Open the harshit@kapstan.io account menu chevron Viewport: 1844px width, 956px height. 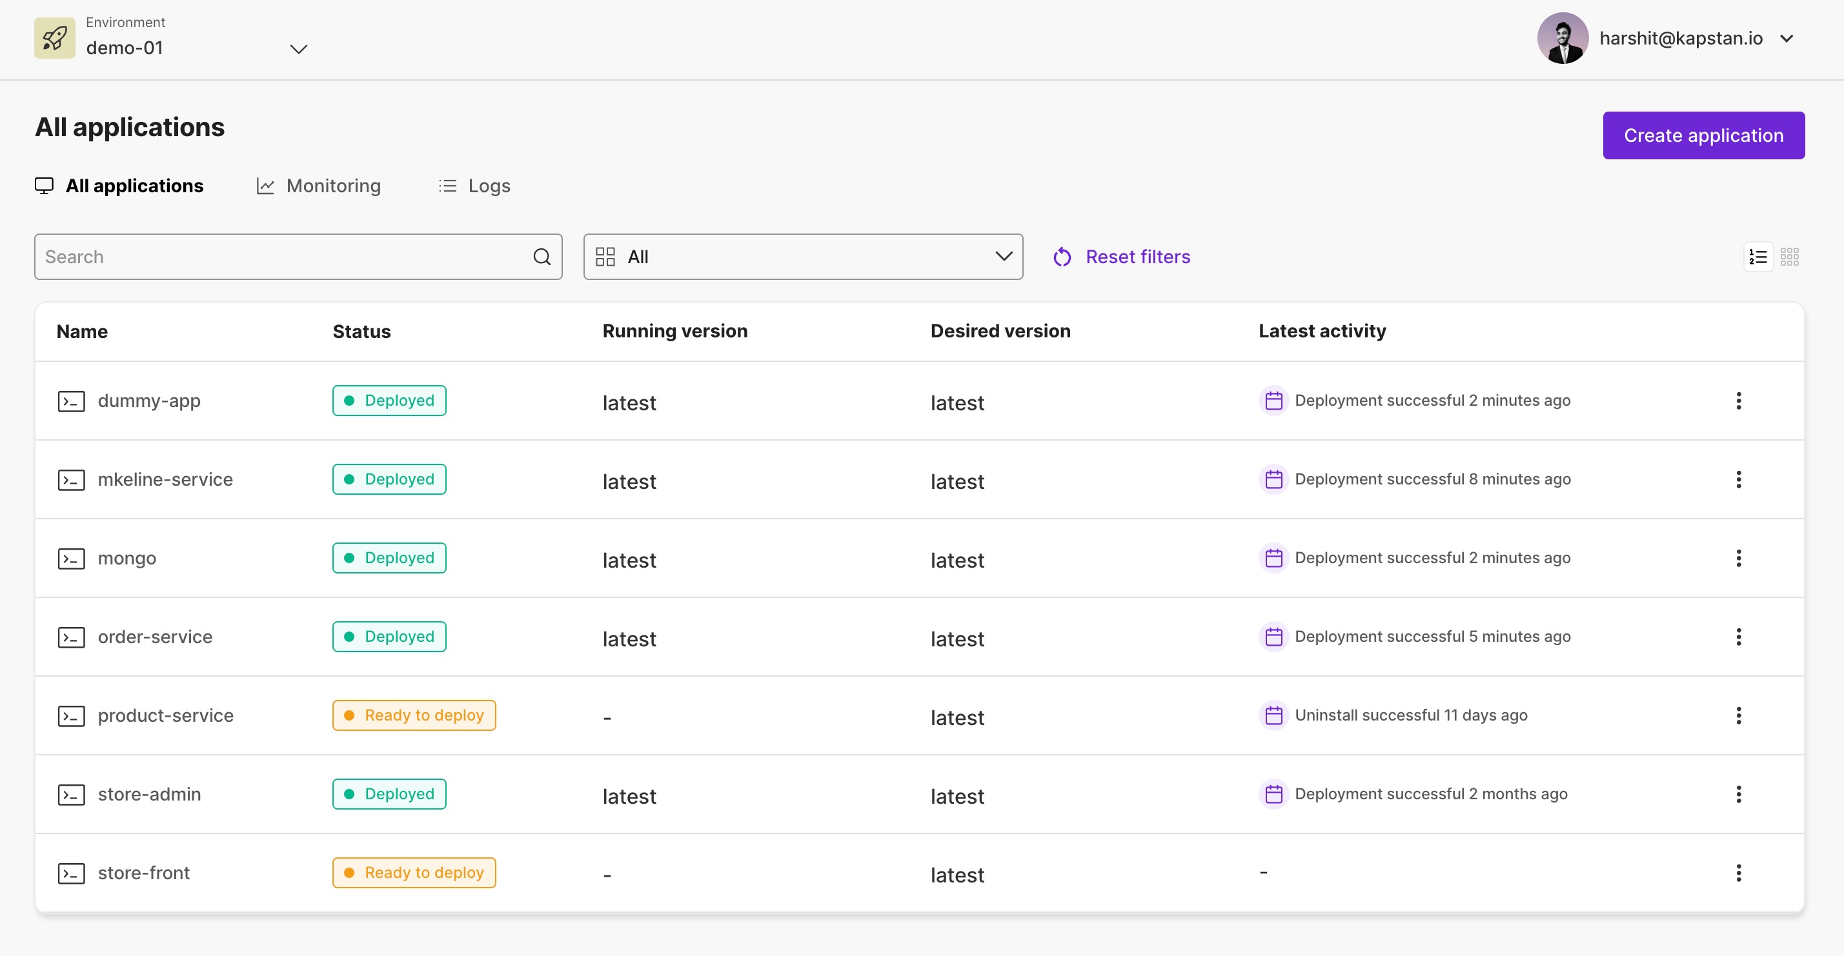(1787, 39)
